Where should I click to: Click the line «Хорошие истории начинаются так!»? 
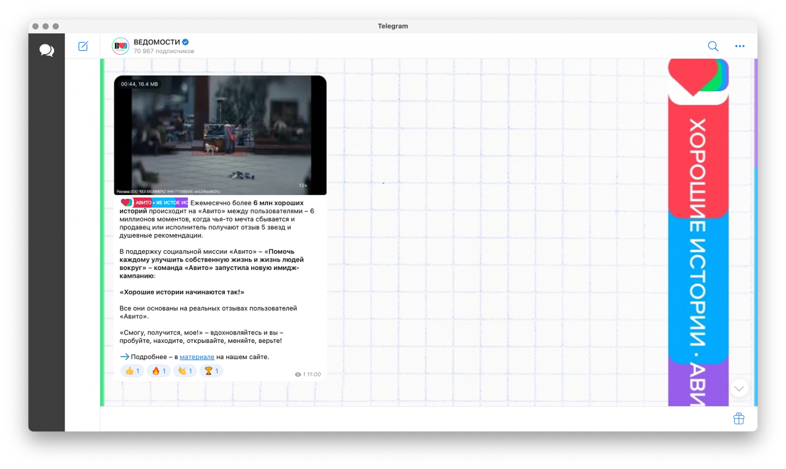[182, 292]
